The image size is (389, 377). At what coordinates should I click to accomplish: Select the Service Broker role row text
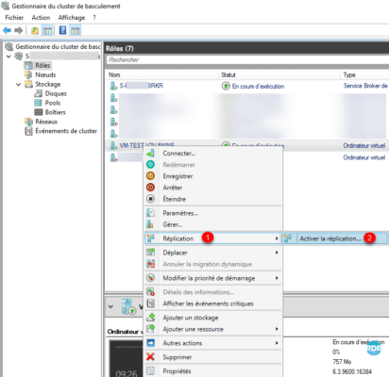point(365,86)
